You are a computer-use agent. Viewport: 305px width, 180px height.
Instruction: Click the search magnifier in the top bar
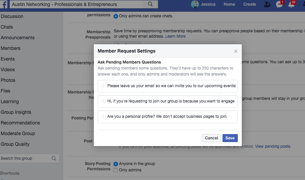(150, 4)
